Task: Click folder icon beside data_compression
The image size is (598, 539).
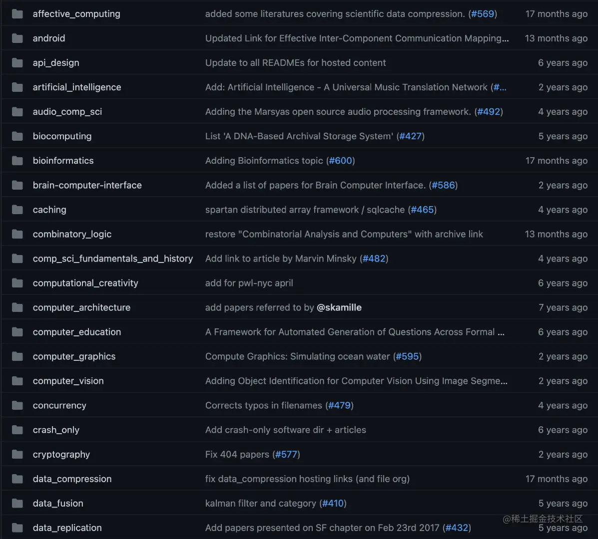Action: (17, 479)
